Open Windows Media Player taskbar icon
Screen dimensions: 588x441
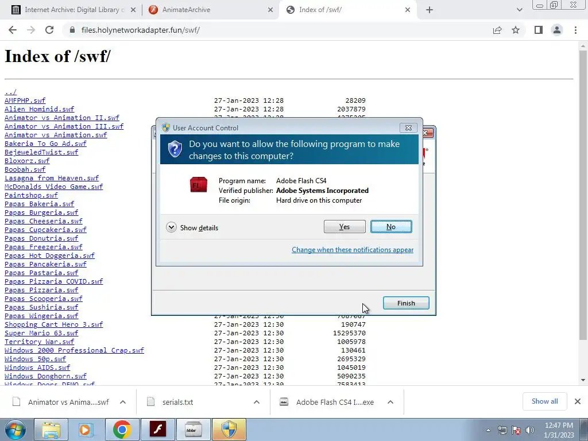coord(86,430)
